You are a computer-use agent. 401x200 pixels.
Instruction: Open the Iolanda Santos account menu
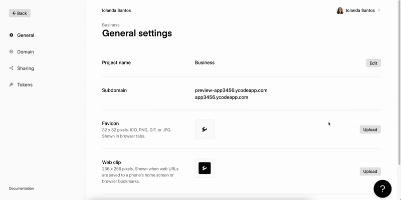358,10
